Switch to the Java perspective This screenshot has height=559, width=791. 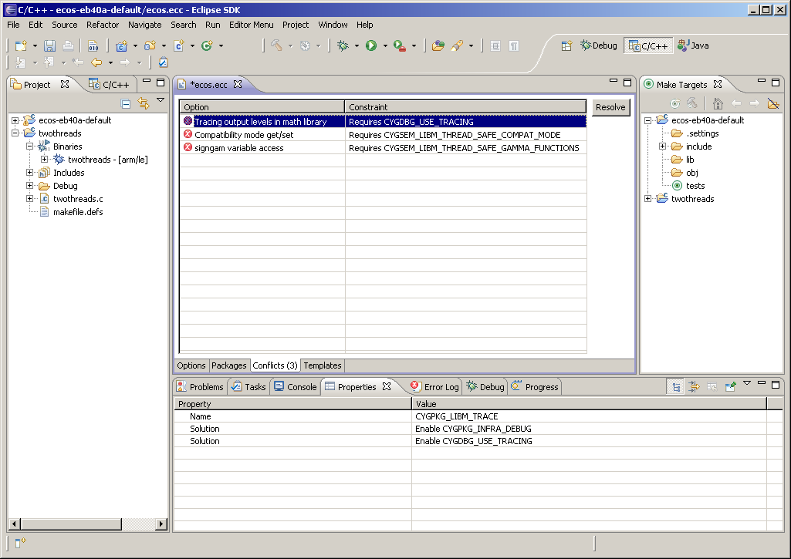pyautogui.click(x=694, y=45)
